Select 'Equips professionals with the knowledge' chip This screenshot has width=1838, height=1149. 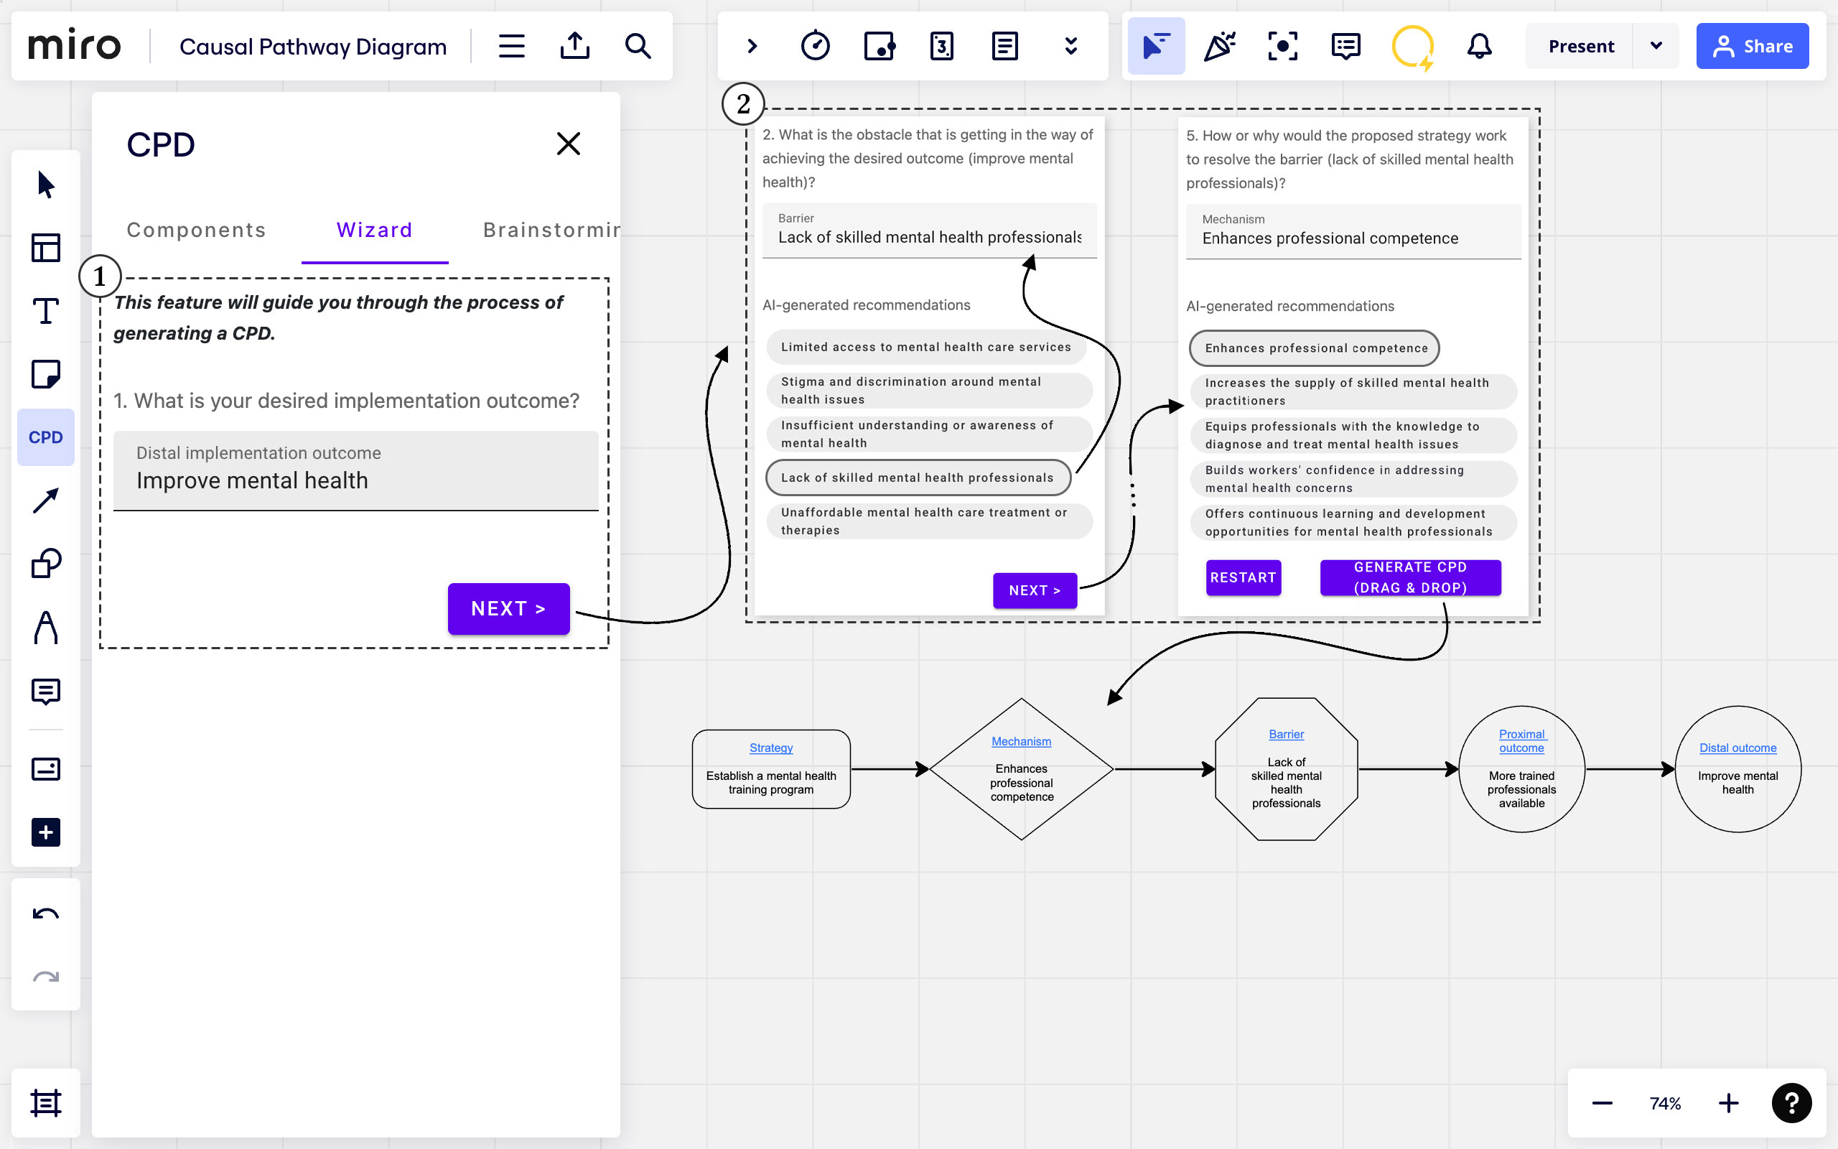tap(1353, 435)
